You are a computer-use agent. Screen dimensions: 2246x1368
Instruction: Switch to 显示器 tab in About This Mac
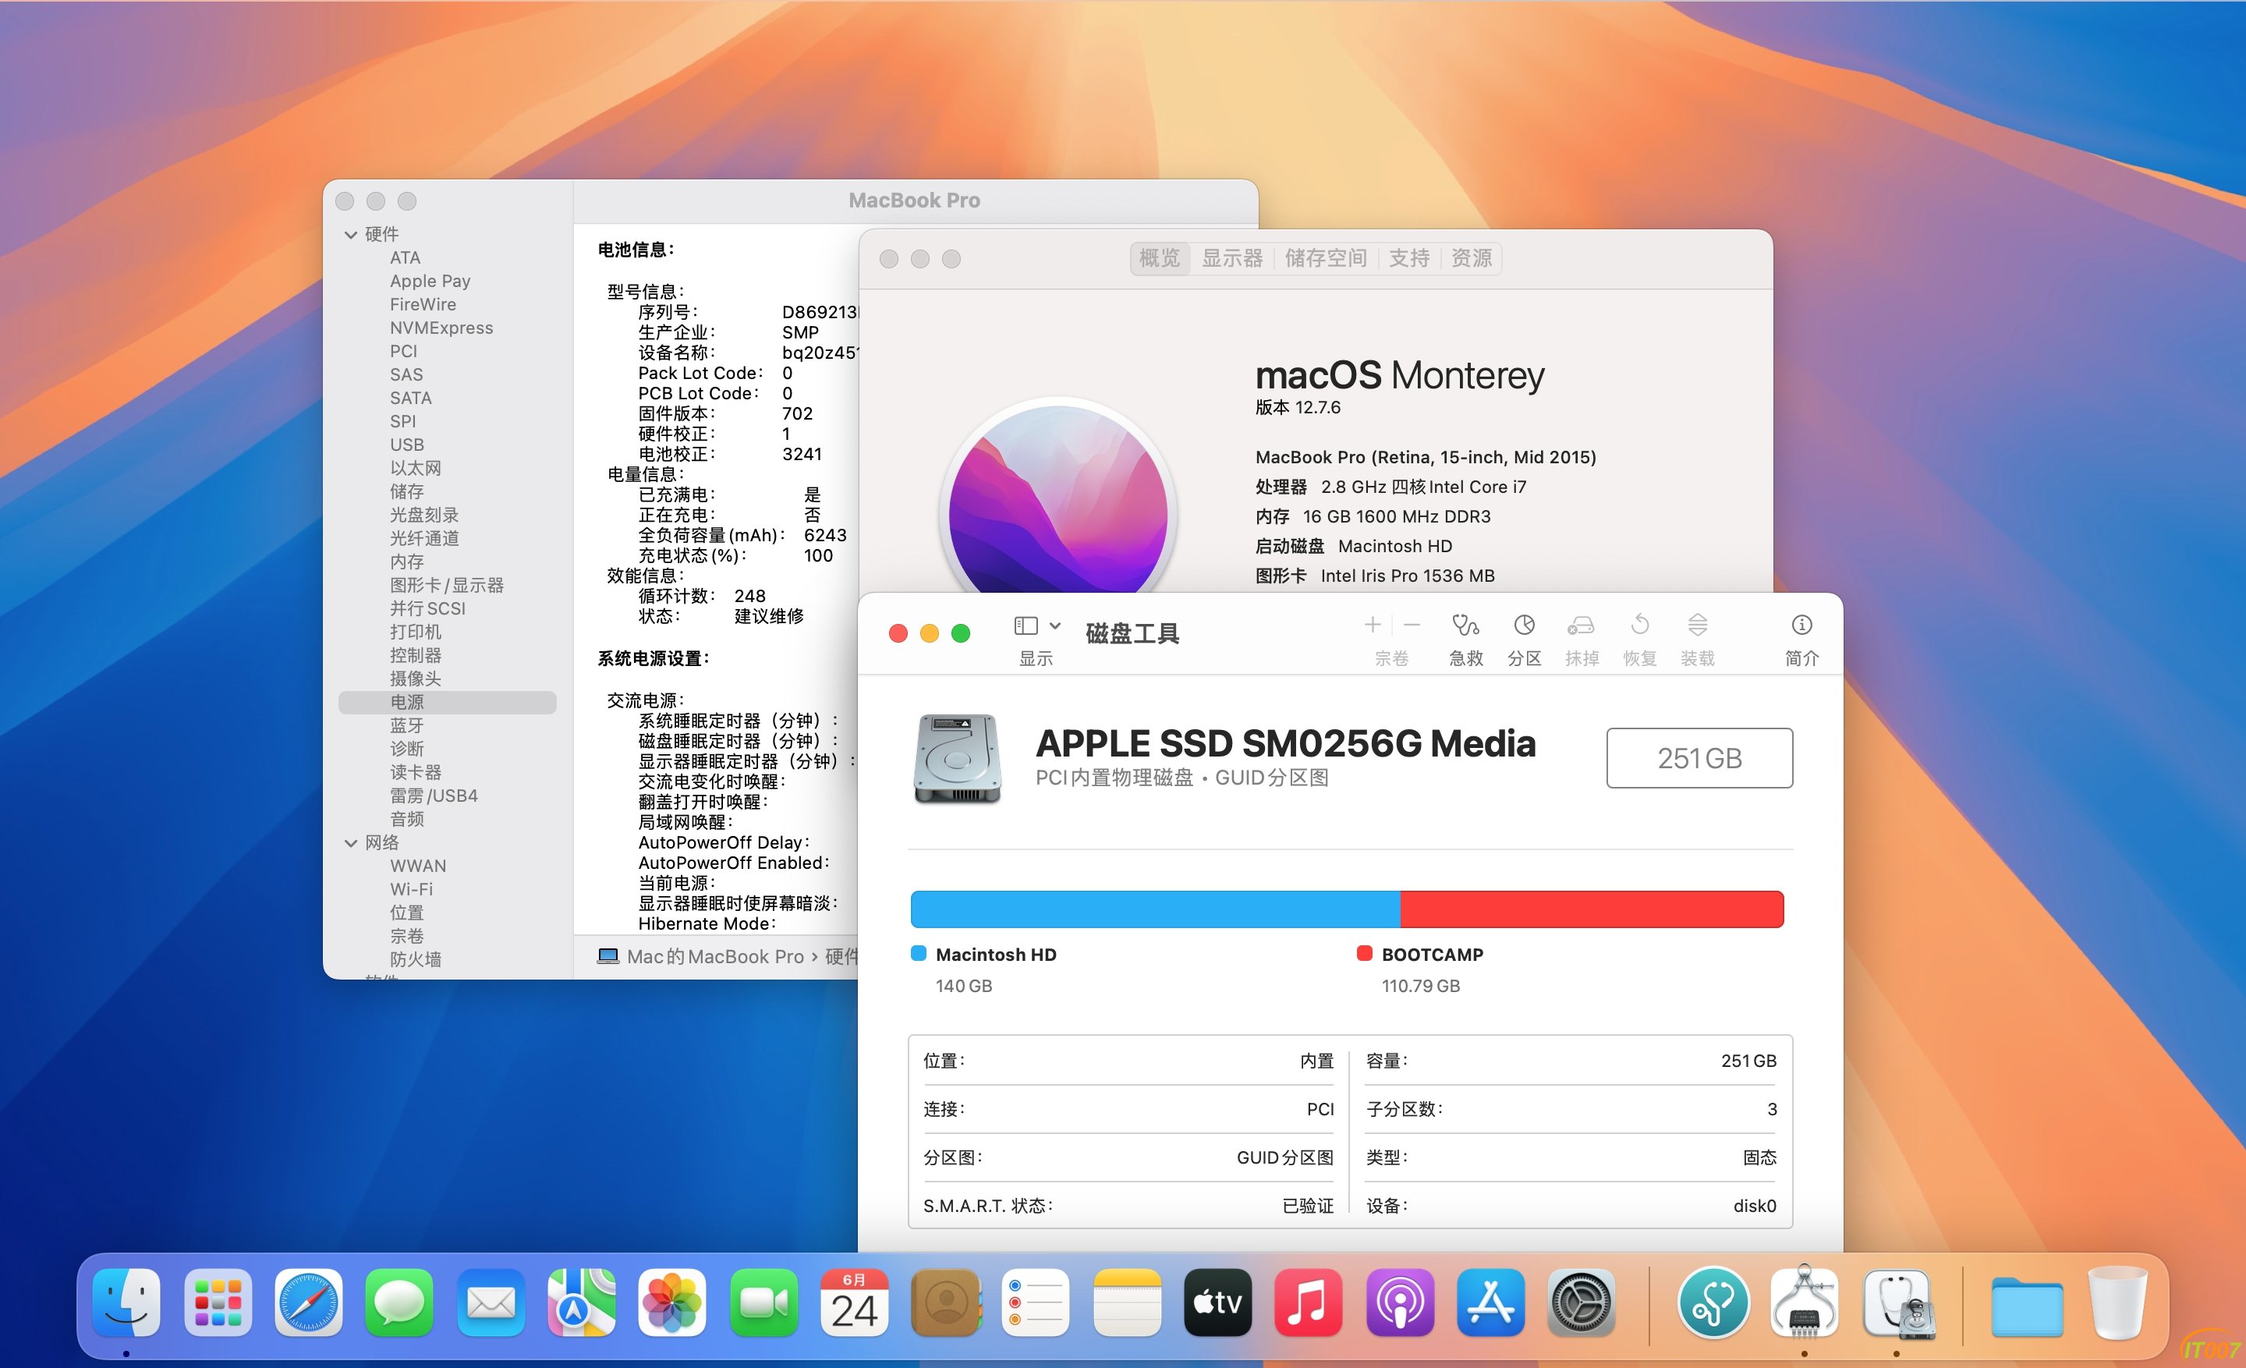click(x=1232, y=259)
